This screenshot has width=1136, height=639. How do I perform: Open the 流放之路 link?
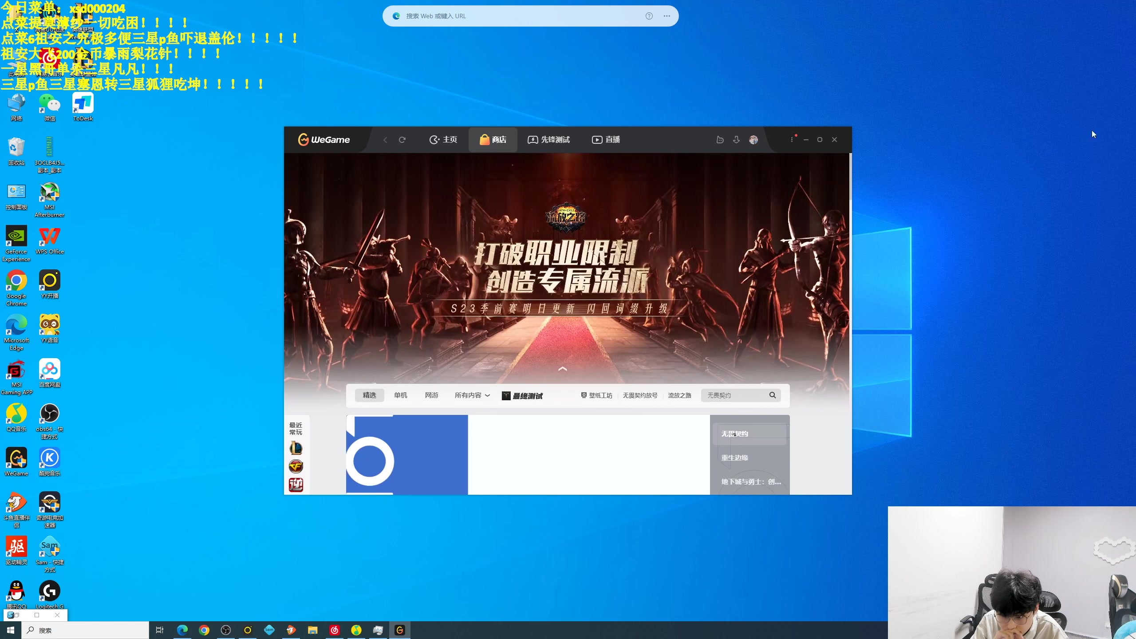point(680,395)
